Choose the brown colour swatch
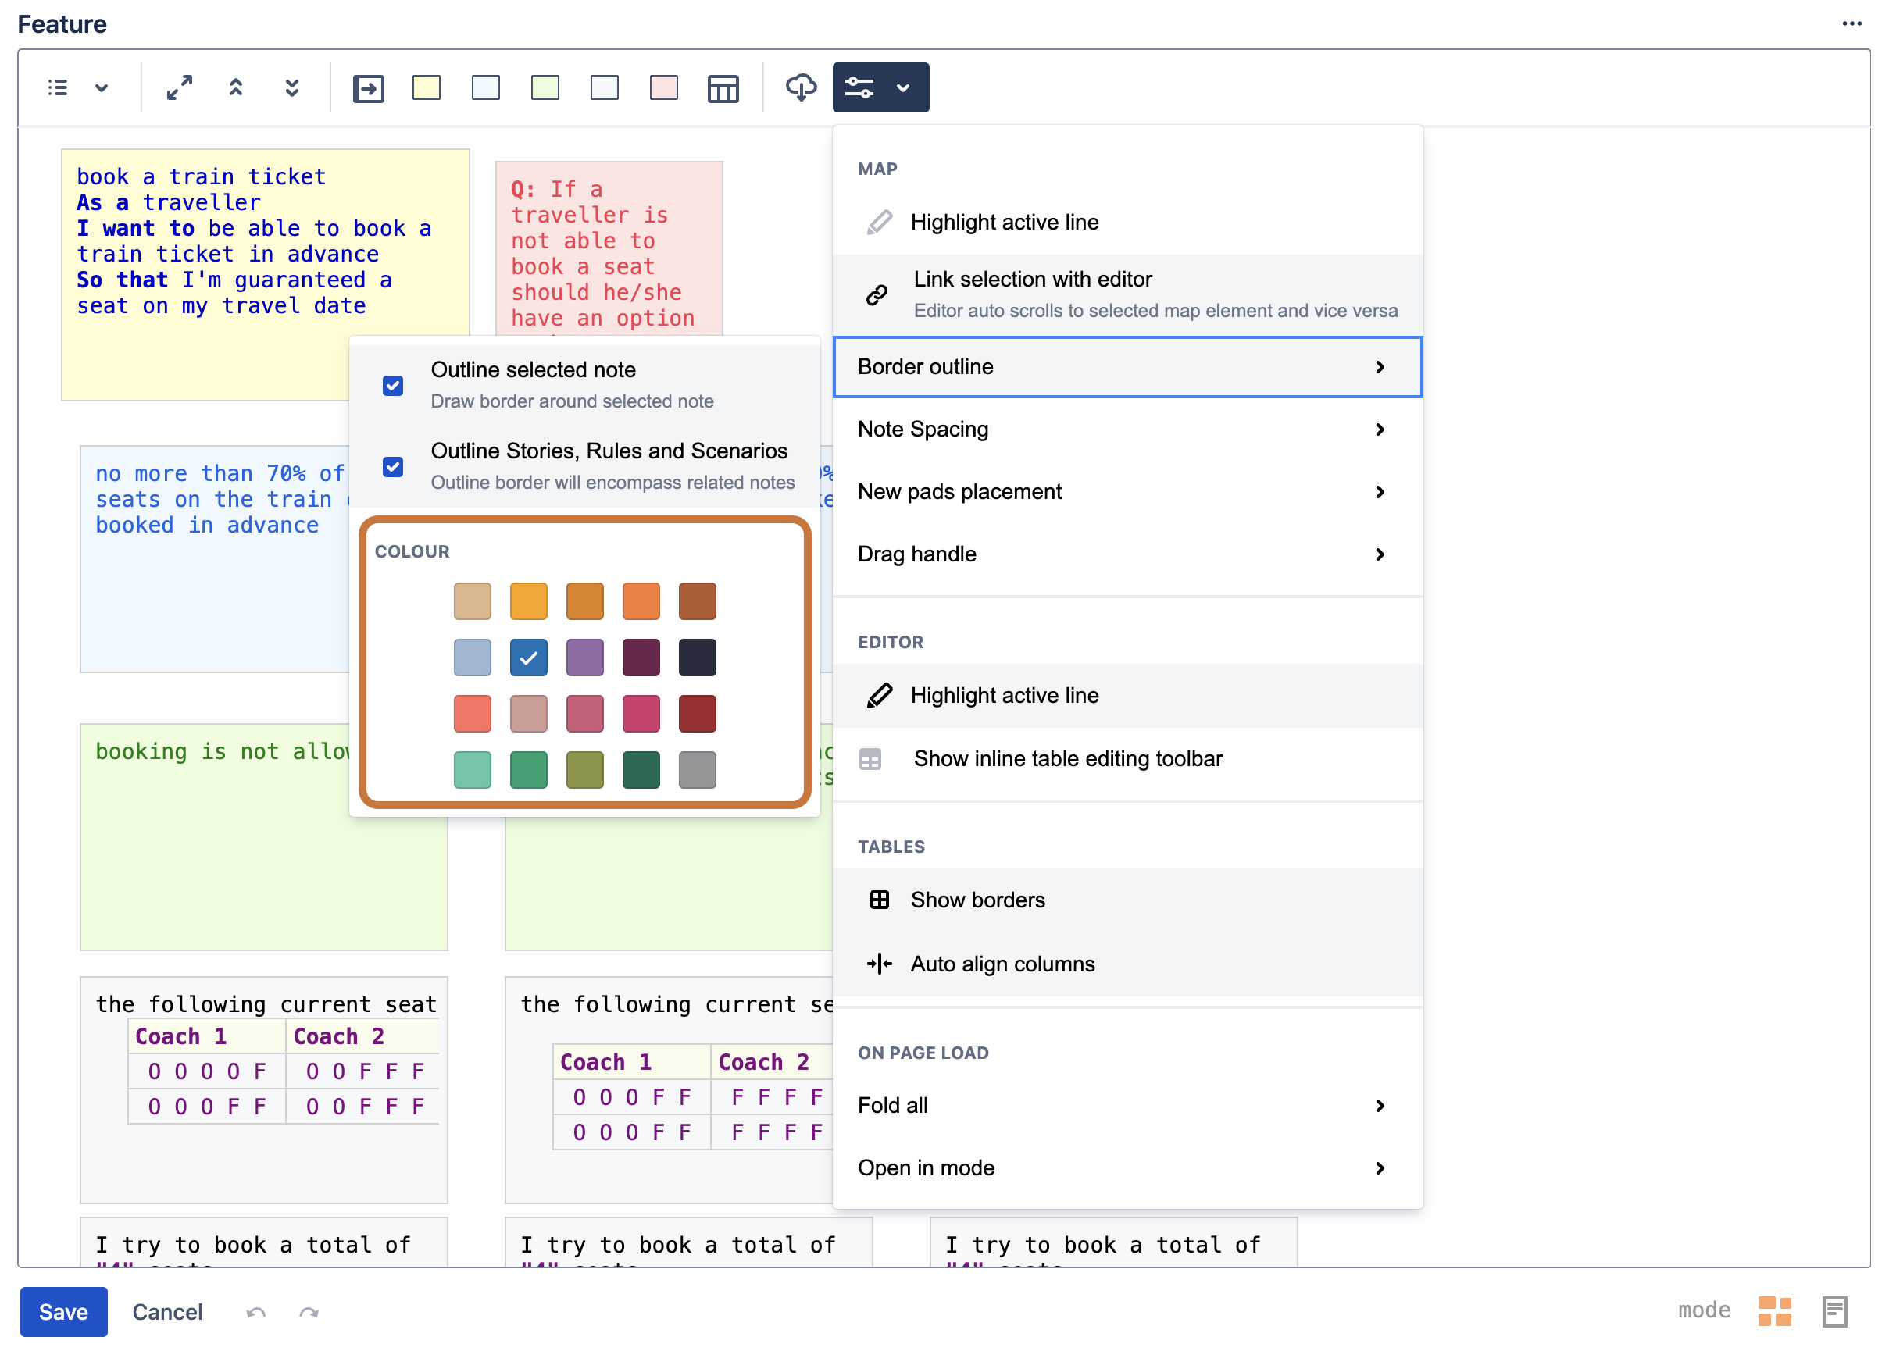1889x1351 pixels. pos(698,601)
